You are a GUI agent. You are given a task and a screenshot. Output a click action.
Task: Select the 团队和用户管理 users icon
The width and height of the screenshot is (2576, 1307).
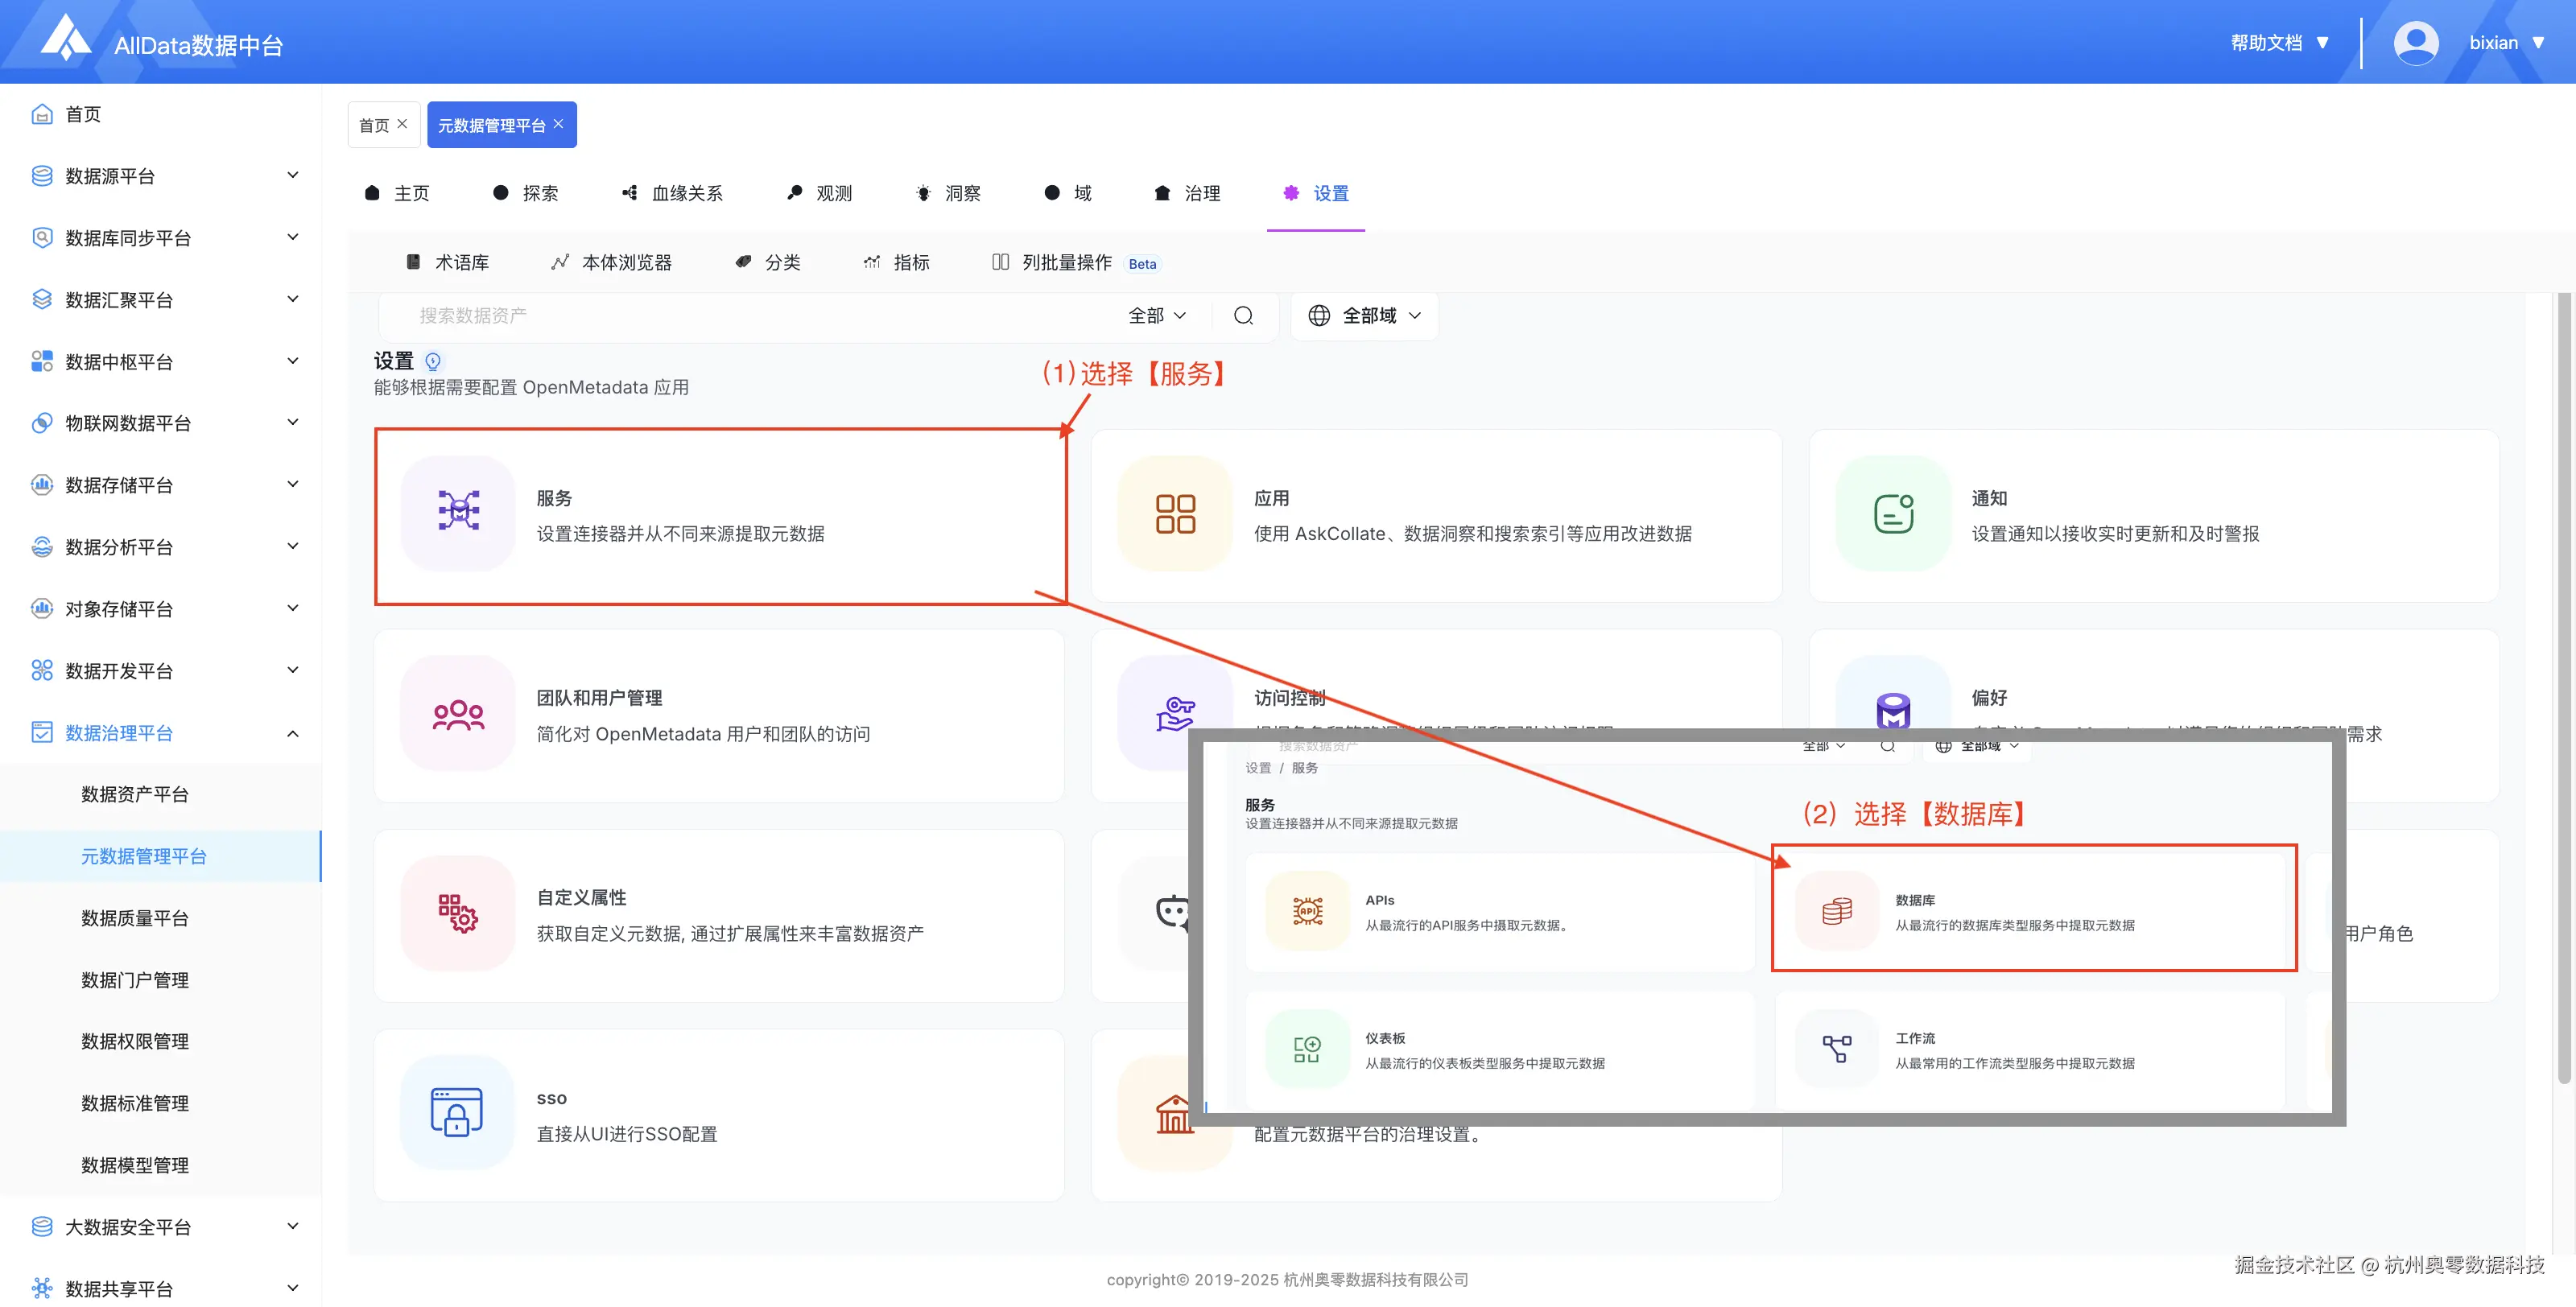[x=457, y=713]
